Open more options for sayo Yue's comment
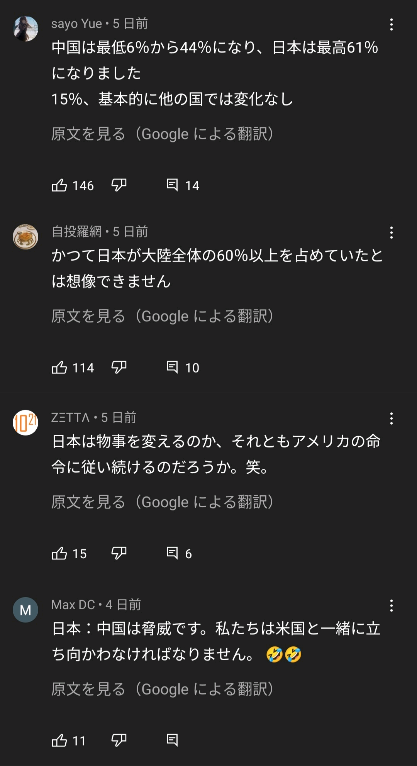Viewport: 417px width, 766px height. (391, 25)
